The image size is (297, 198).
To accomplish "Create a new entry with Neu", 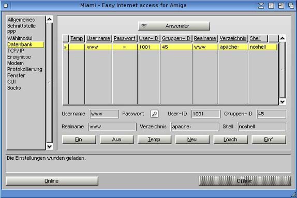I will click(192, 140).
